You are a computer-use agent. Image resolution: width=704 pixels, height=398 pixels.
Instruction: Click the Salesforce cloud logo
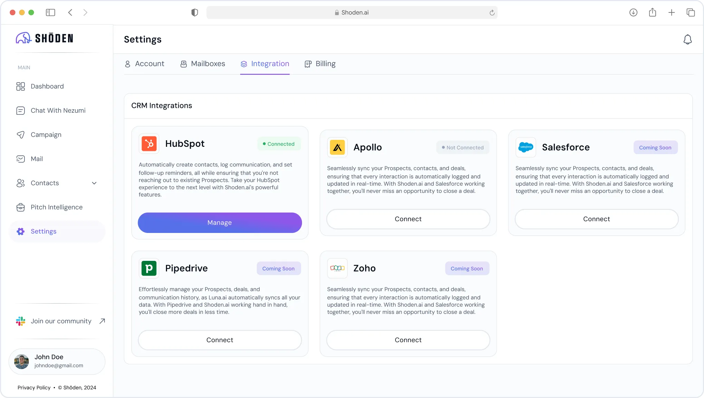(526, 147)
